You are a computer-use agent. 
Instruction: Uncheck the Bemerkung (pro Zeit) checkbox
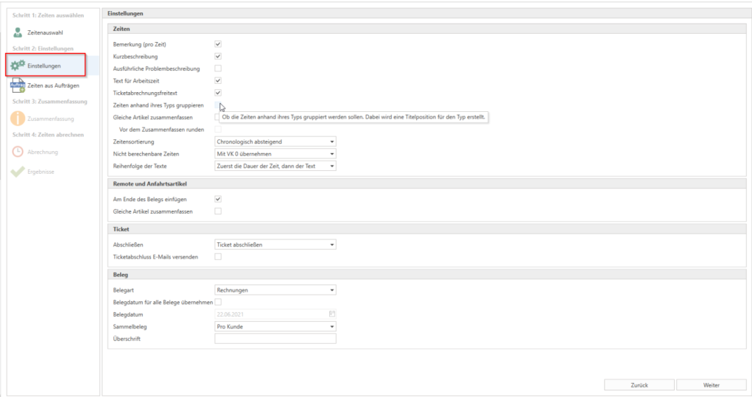[218, 44]
